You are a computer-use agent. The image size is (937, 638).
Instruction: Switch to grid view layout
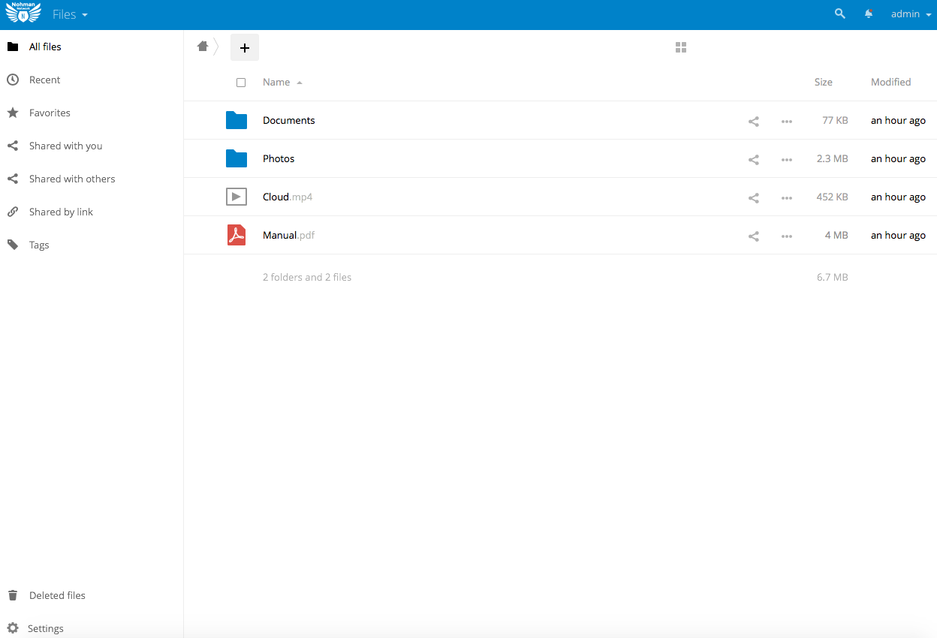(x=681, y=47)
